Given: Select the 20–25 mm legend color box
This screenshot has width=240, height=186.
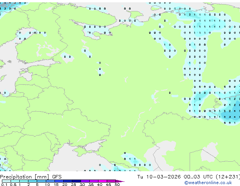Looking at the screenshot, I should coord(68,181).
